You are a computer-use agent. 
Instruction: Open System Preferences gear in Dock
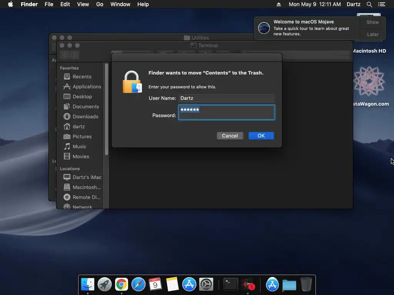click(206, 285)
